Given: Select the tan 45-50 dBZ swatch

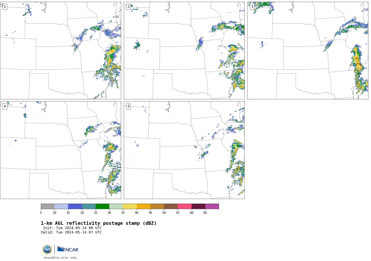Looking at the screenshot, I should [x=157, y=207].
